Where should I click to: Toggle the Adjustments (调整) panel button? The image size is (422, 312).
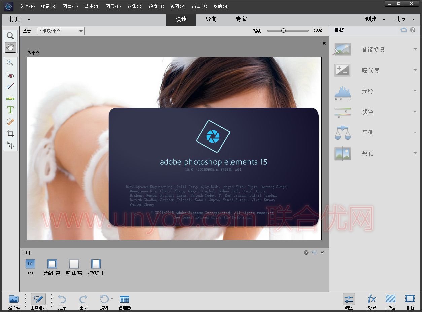(x=349, y=301)
